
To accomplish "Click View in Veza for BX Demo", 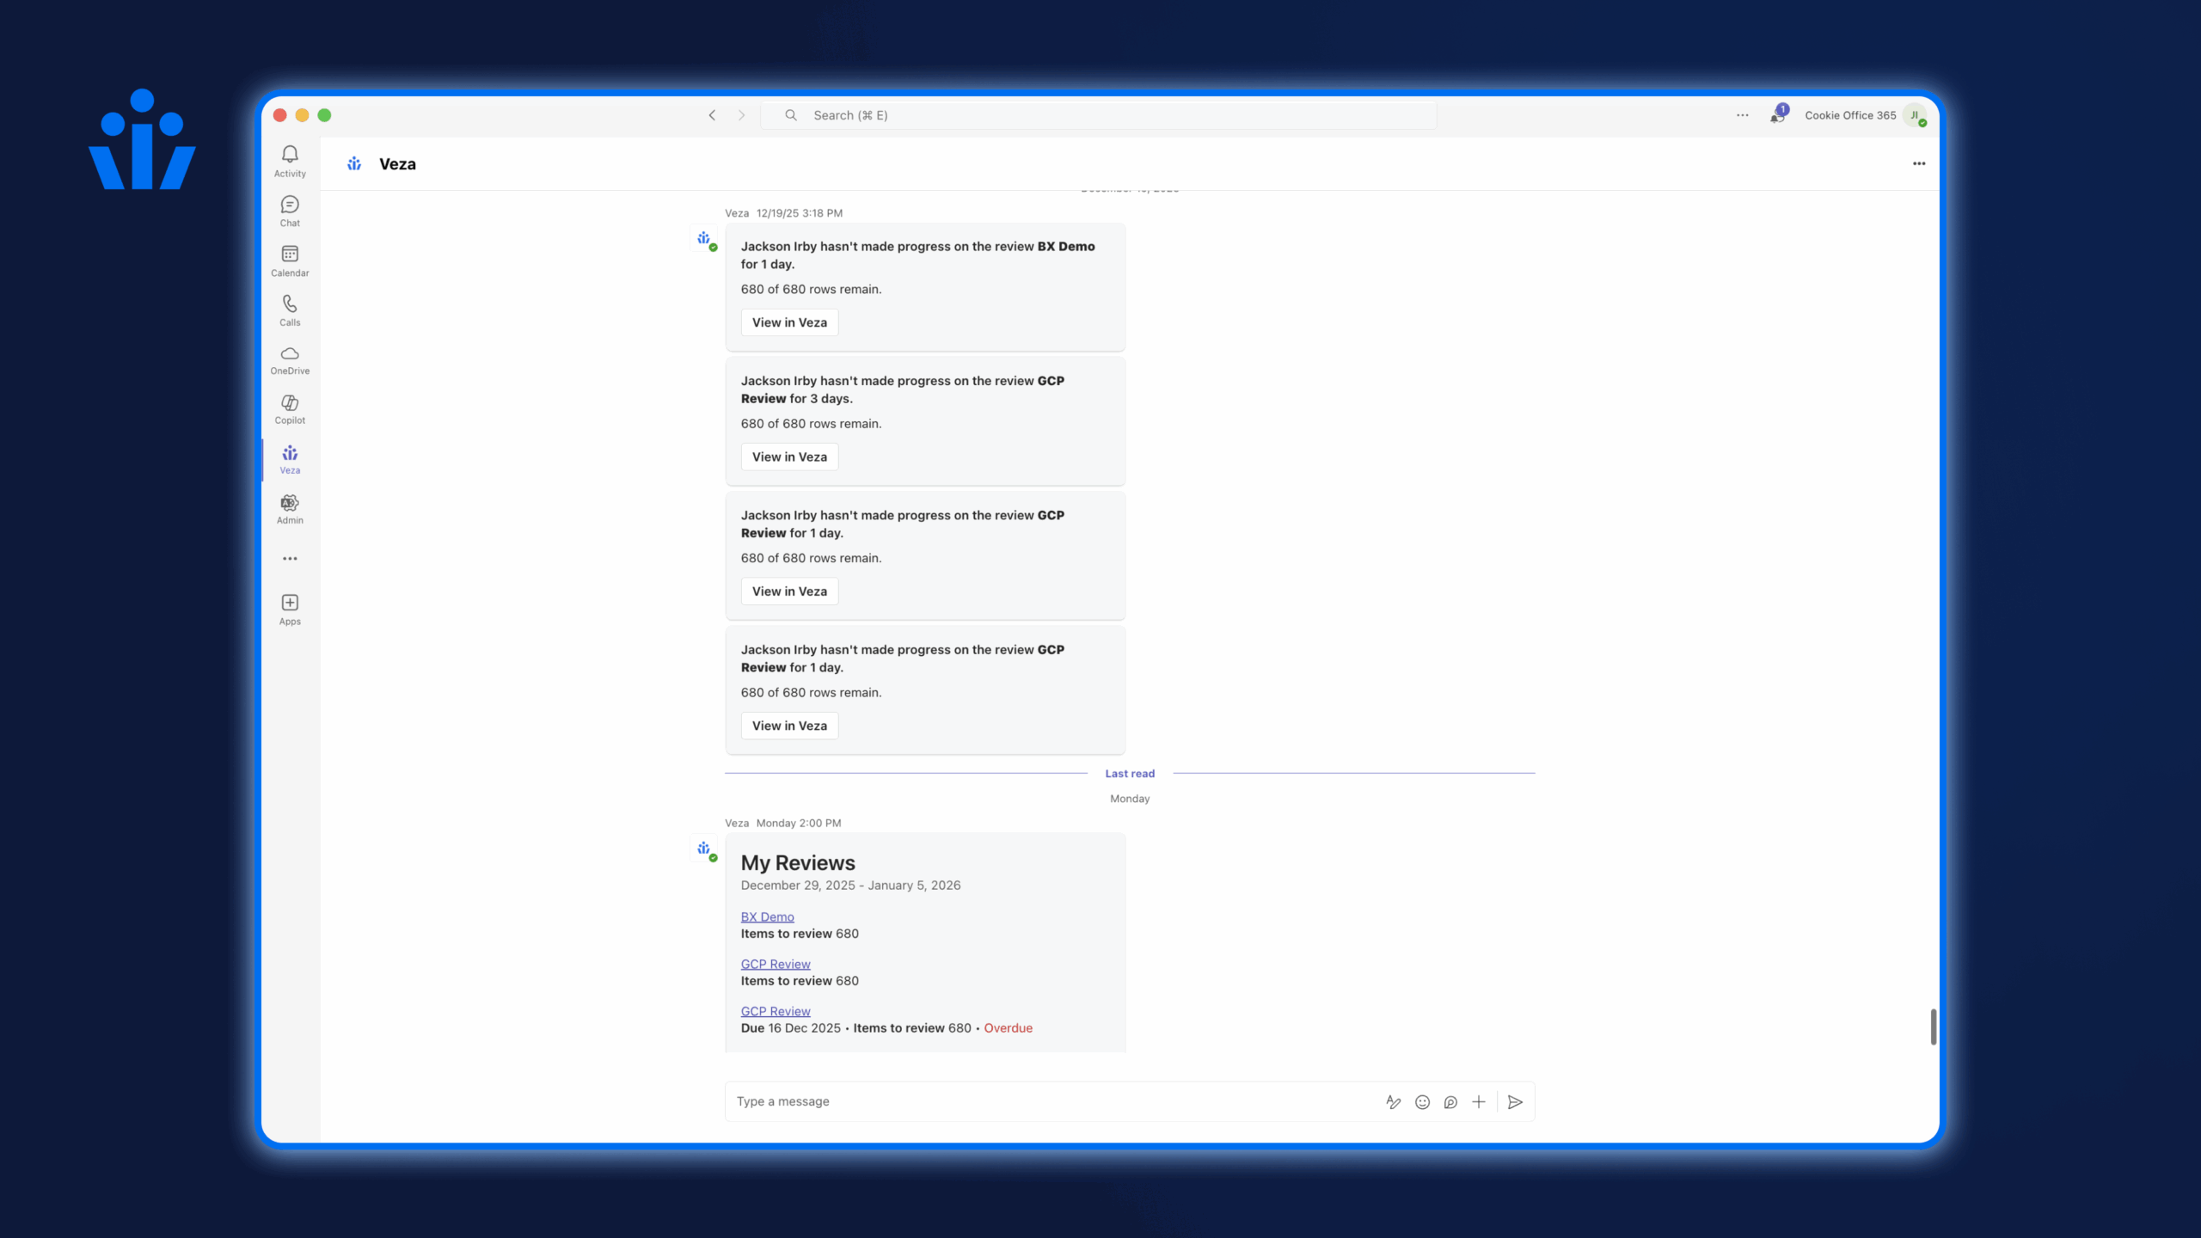I will click(788, 322).
